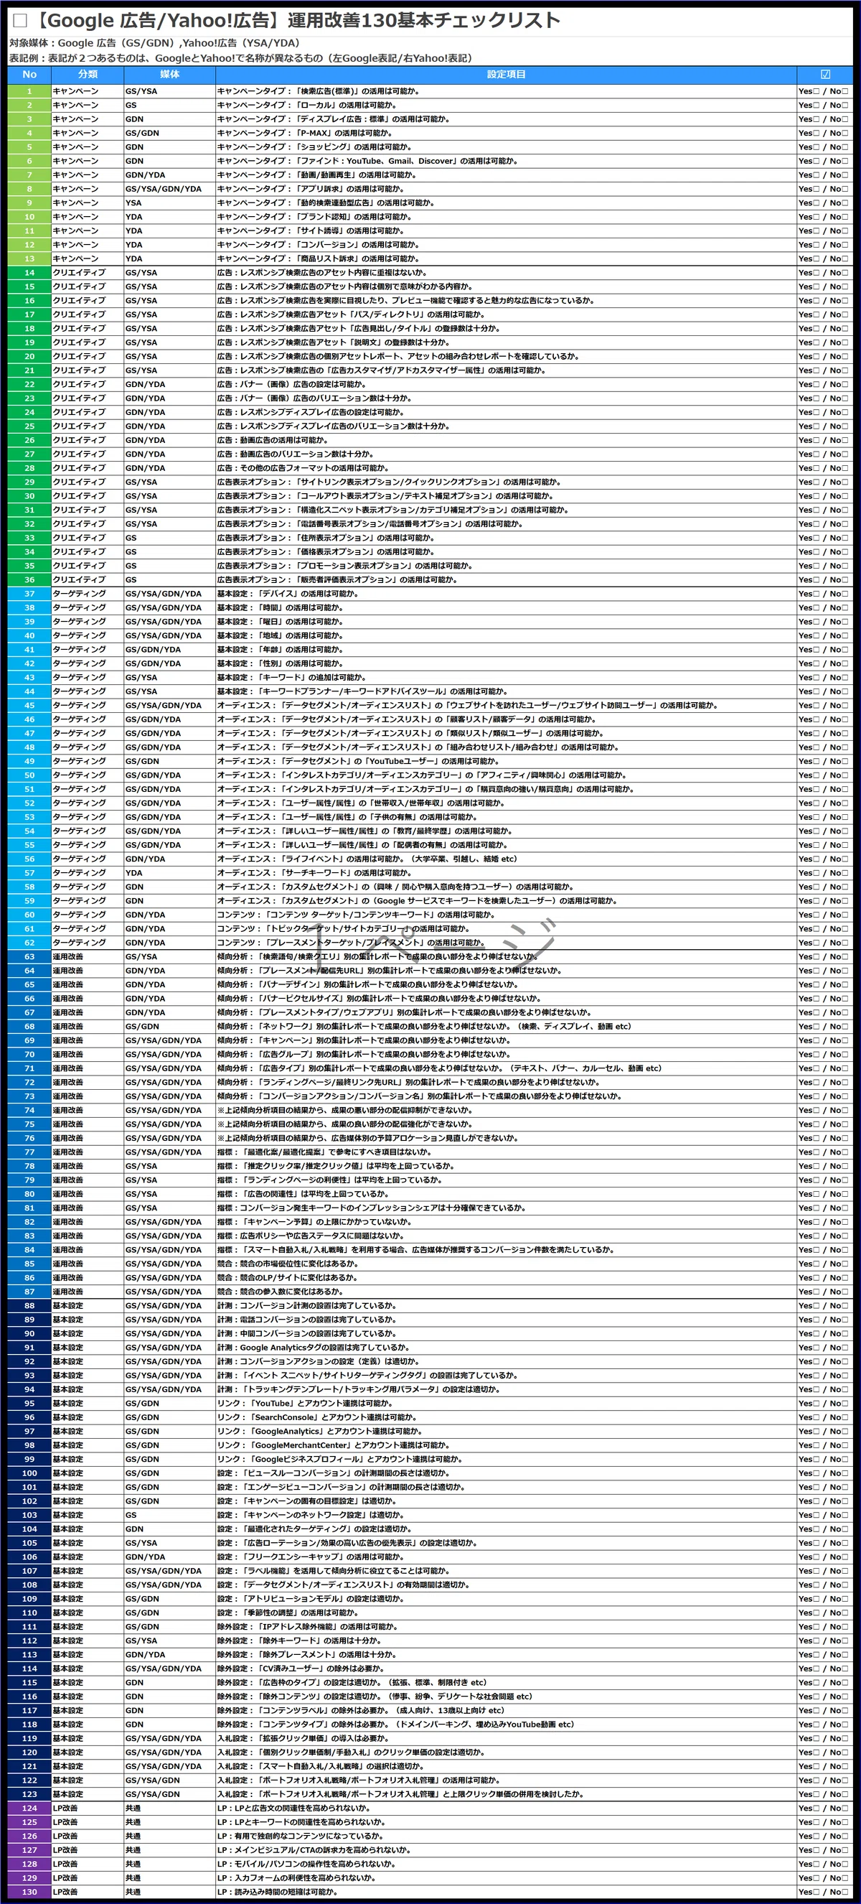Check Yes box for row 82 キャンペーン予算
The height and width of the screenshot is (1904, 861).
(x=816, y=1223)
